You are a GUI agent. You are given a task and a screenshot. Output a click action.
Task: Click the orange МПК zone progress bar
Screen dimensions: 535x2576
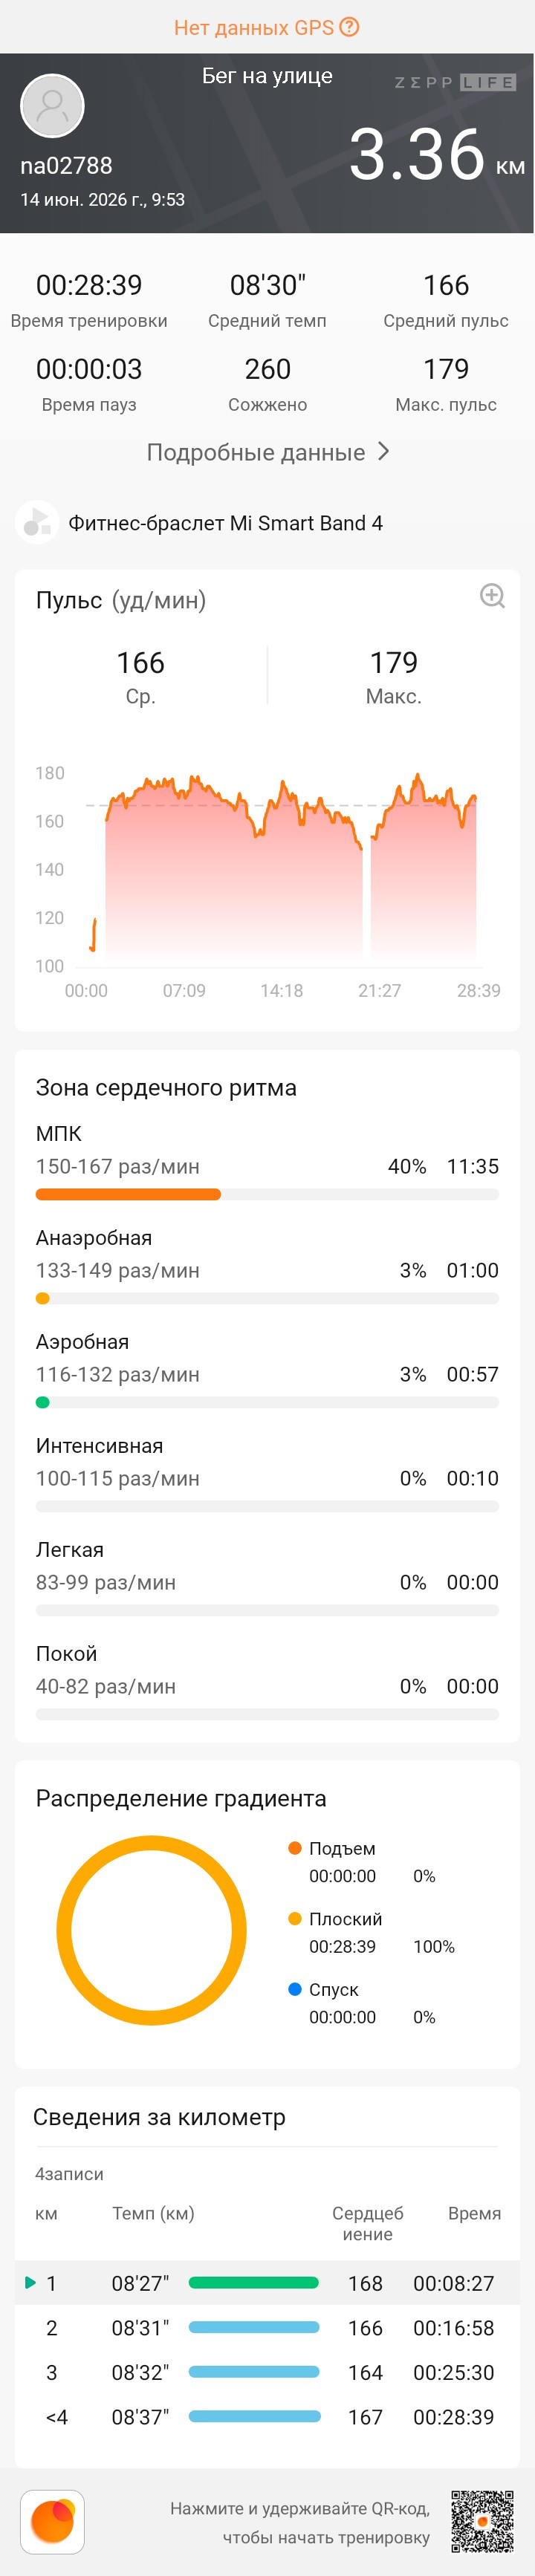(x=128, y=1194)
